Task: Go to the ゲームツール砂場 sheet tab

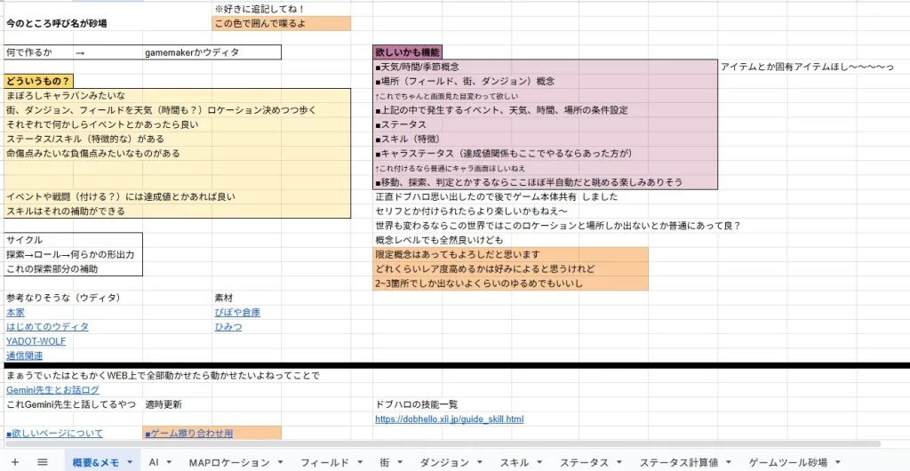Action: click(x=788, y=463)
